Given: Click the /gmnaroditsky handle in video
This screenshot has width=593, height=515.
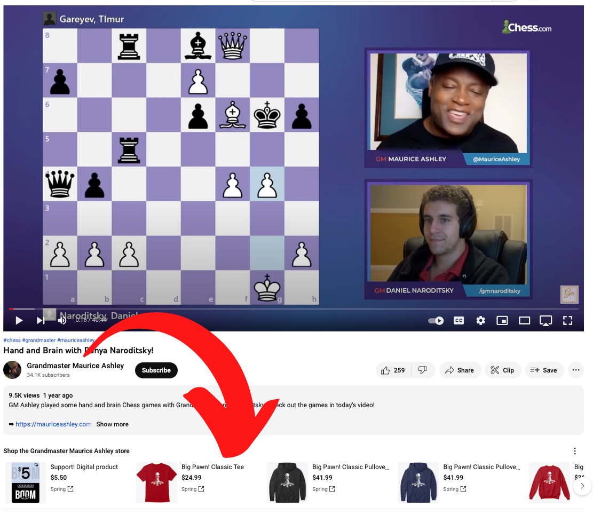Looking at the screenshot, I should [x=500, y=291].
